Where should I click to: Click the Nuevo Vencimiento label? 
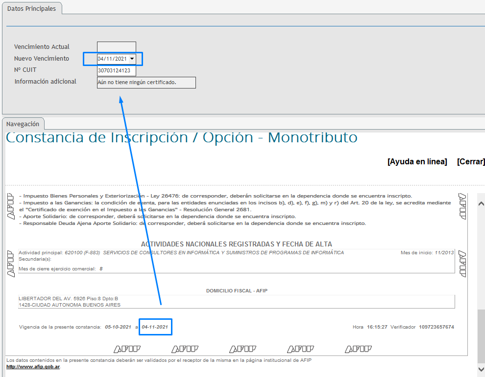[42, 59]
